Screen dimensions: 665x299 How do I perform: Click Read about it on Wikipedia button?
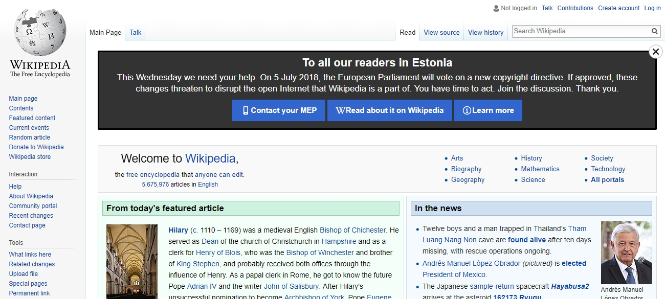coord(389,110)
